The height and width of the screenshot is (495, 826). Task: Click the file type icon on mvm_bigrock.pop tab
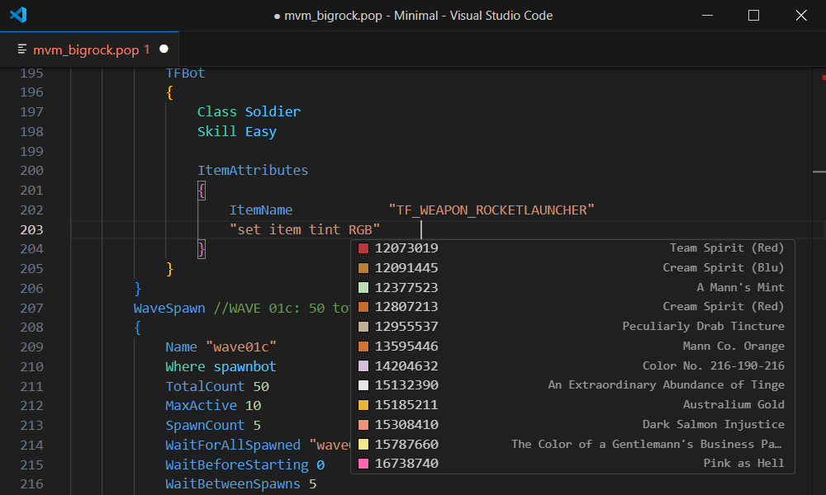[x=22, y=49]
